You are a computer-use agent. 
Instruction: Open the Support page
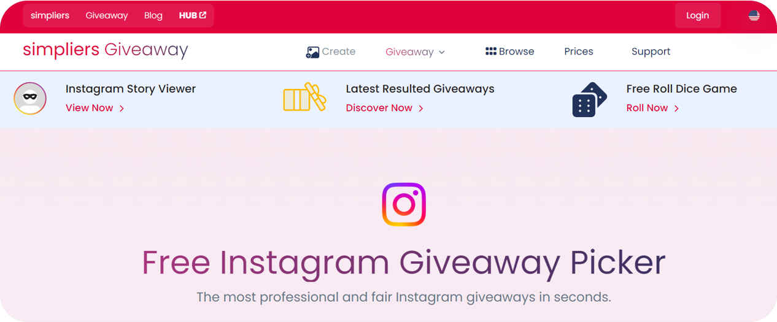point(651,52)
